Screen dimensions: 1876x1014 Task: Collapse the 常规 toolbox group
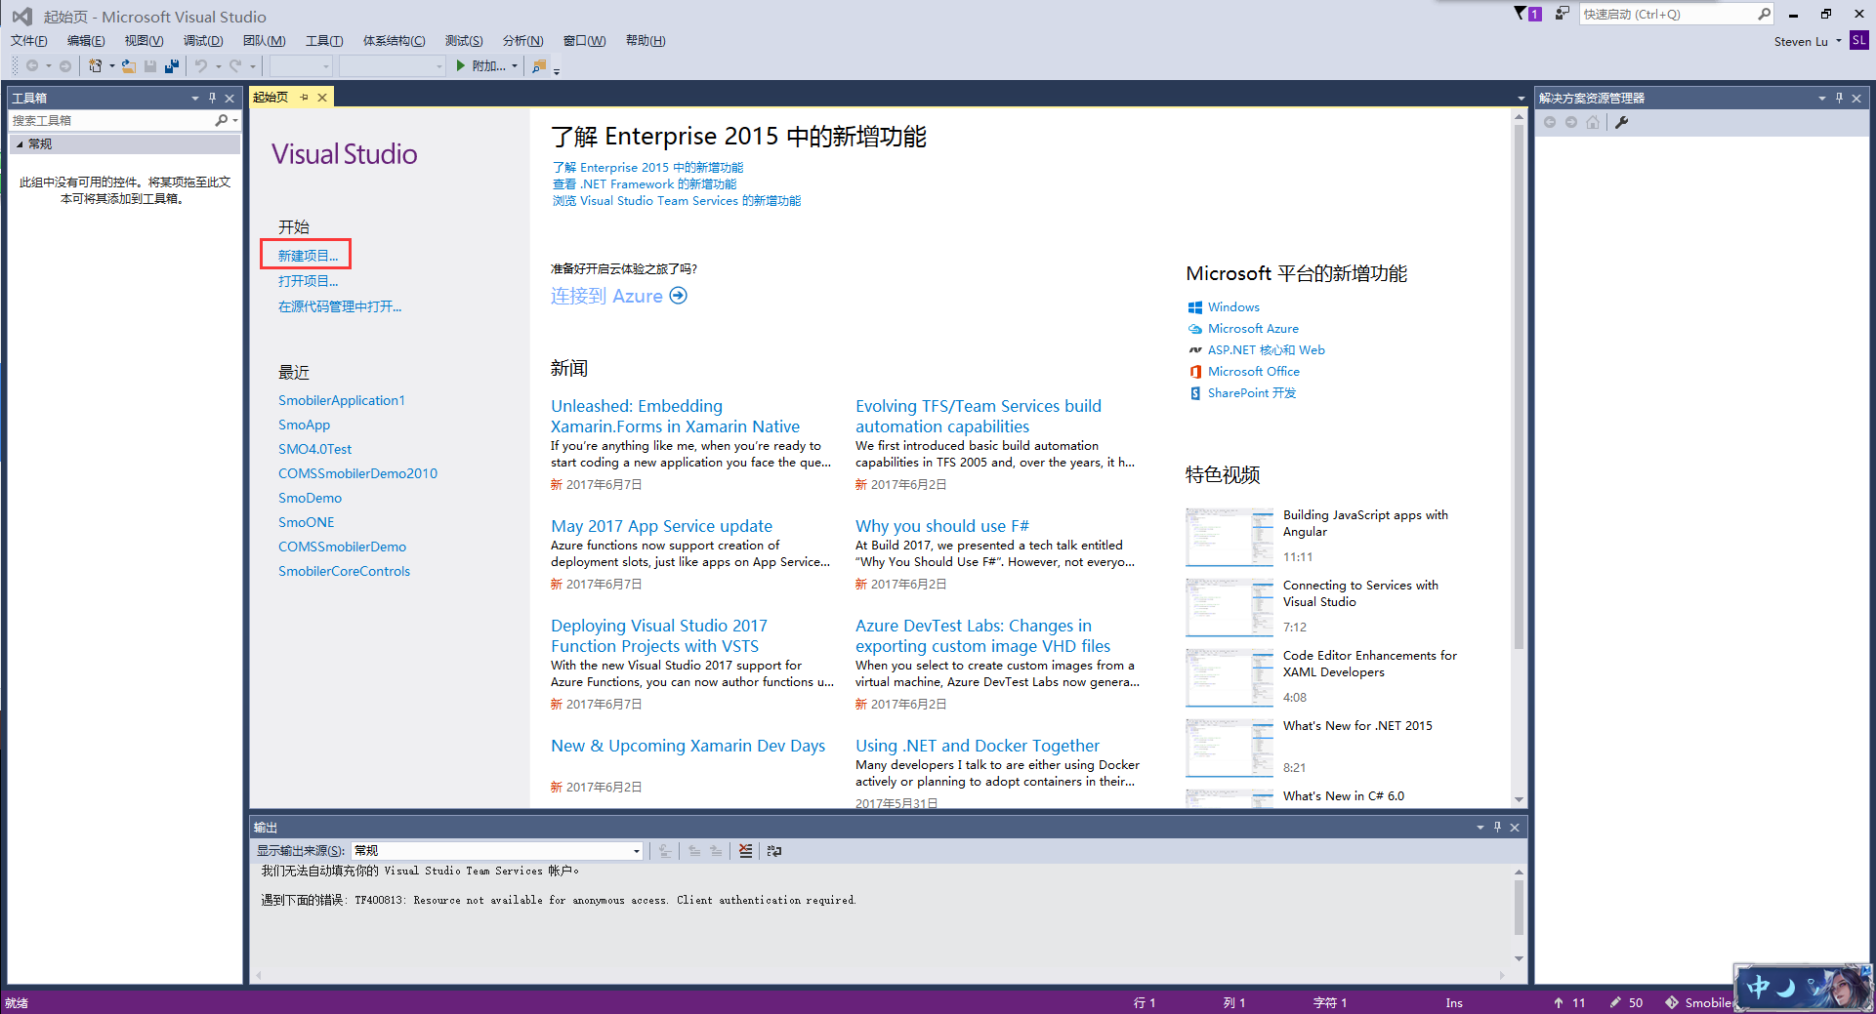coord(20,143)
